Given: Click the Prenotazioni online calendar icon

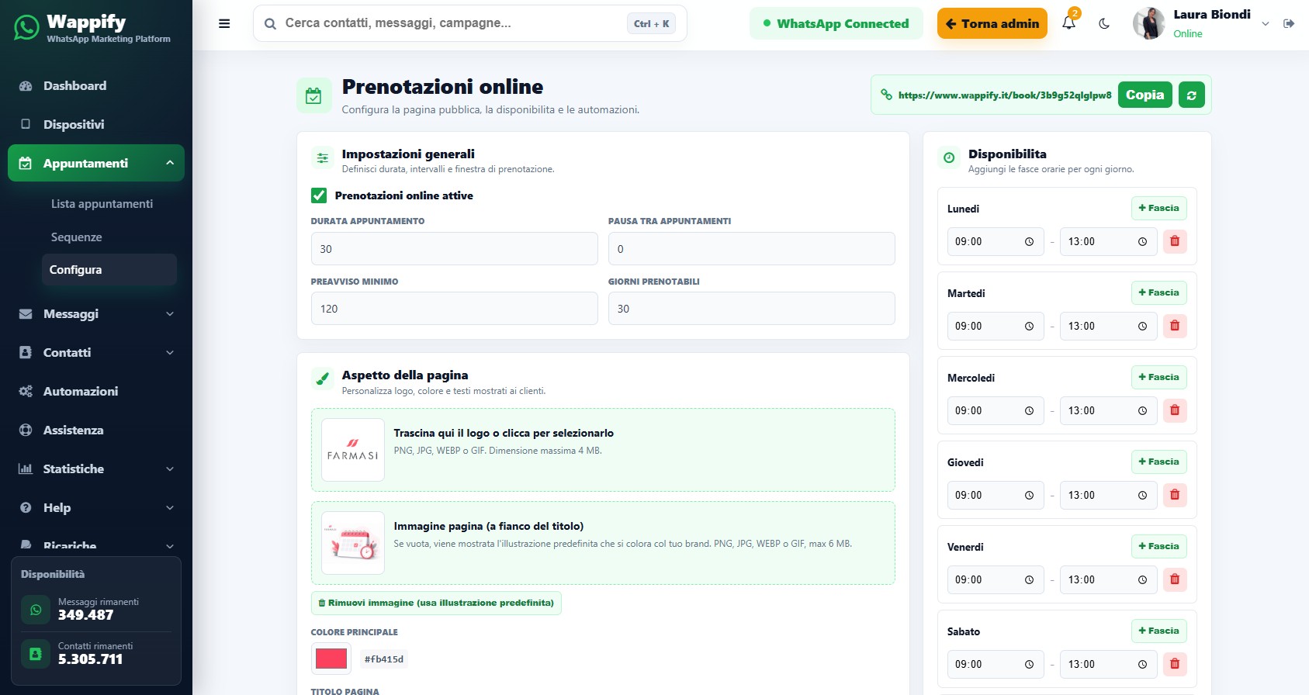Looking at the screenshot, I should [x=313, y=95].
